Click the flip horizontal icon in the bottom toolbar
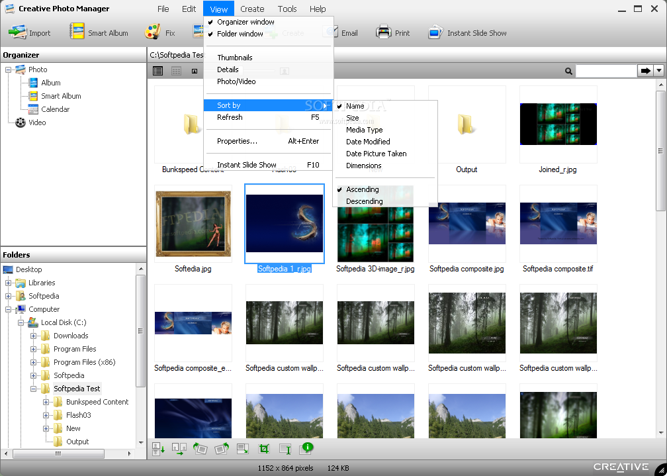 tap(179, 449)
